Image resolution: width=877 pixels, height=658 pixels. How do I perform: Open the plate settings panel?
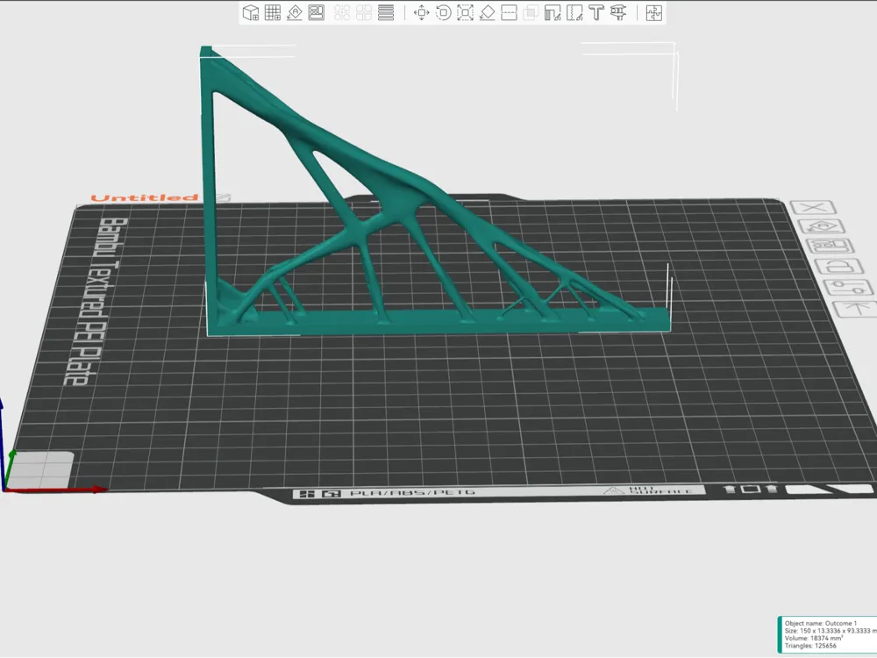coord(845,287)
